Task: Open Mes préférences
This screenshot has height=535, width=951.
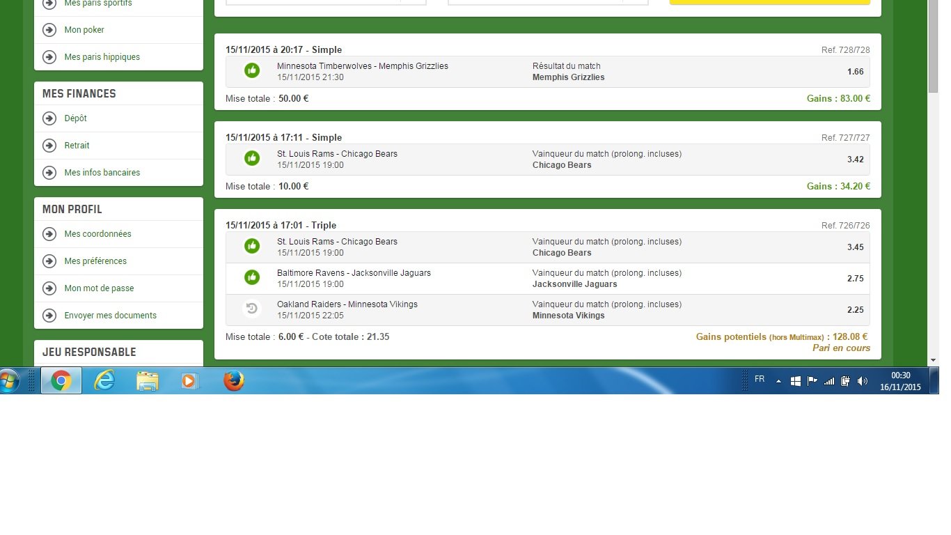Action: 95,261
